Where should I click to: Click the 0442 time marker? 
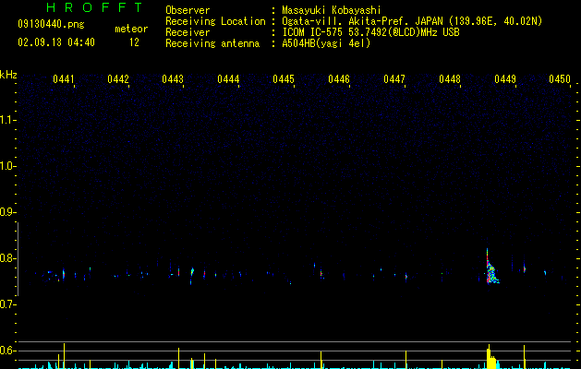[118, 79]
